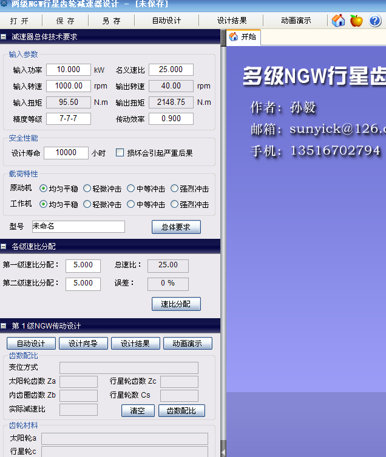The width and height of the screenshot is (386, 457).
Task: Collapse the 各级速比分配 section
Action: (4, 247)
